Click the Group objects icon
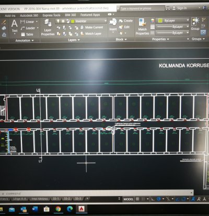This screenshot has width=209, height=216. click(x=195, y=24)
